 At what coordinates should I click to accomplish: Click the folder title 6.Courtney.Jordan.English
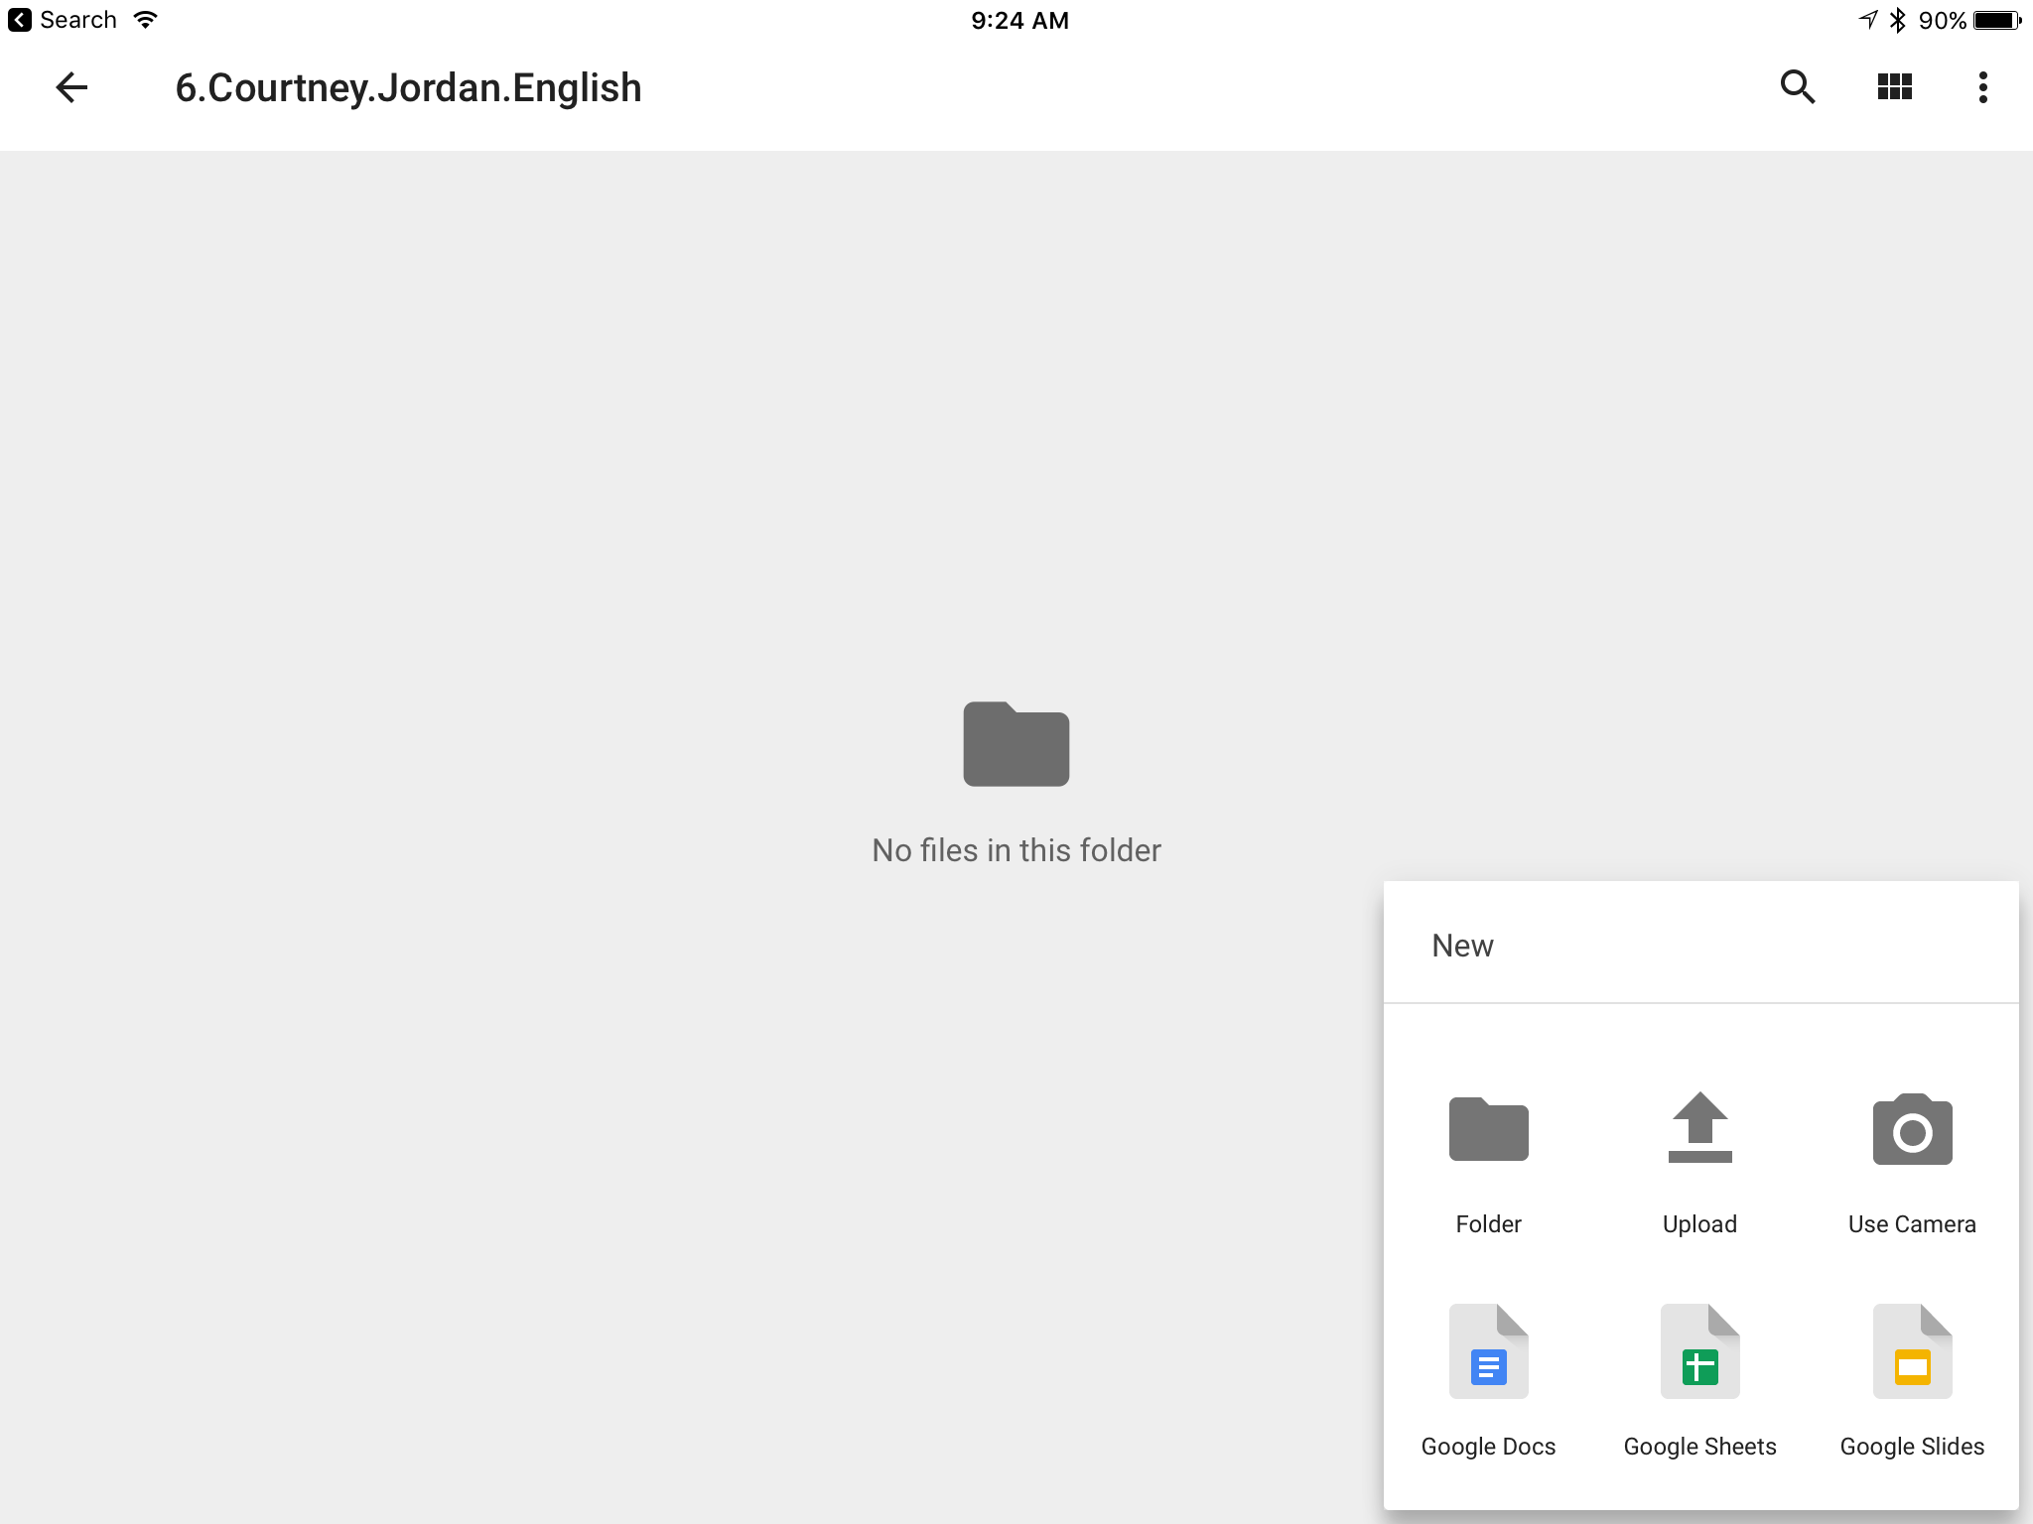[408, 88]
